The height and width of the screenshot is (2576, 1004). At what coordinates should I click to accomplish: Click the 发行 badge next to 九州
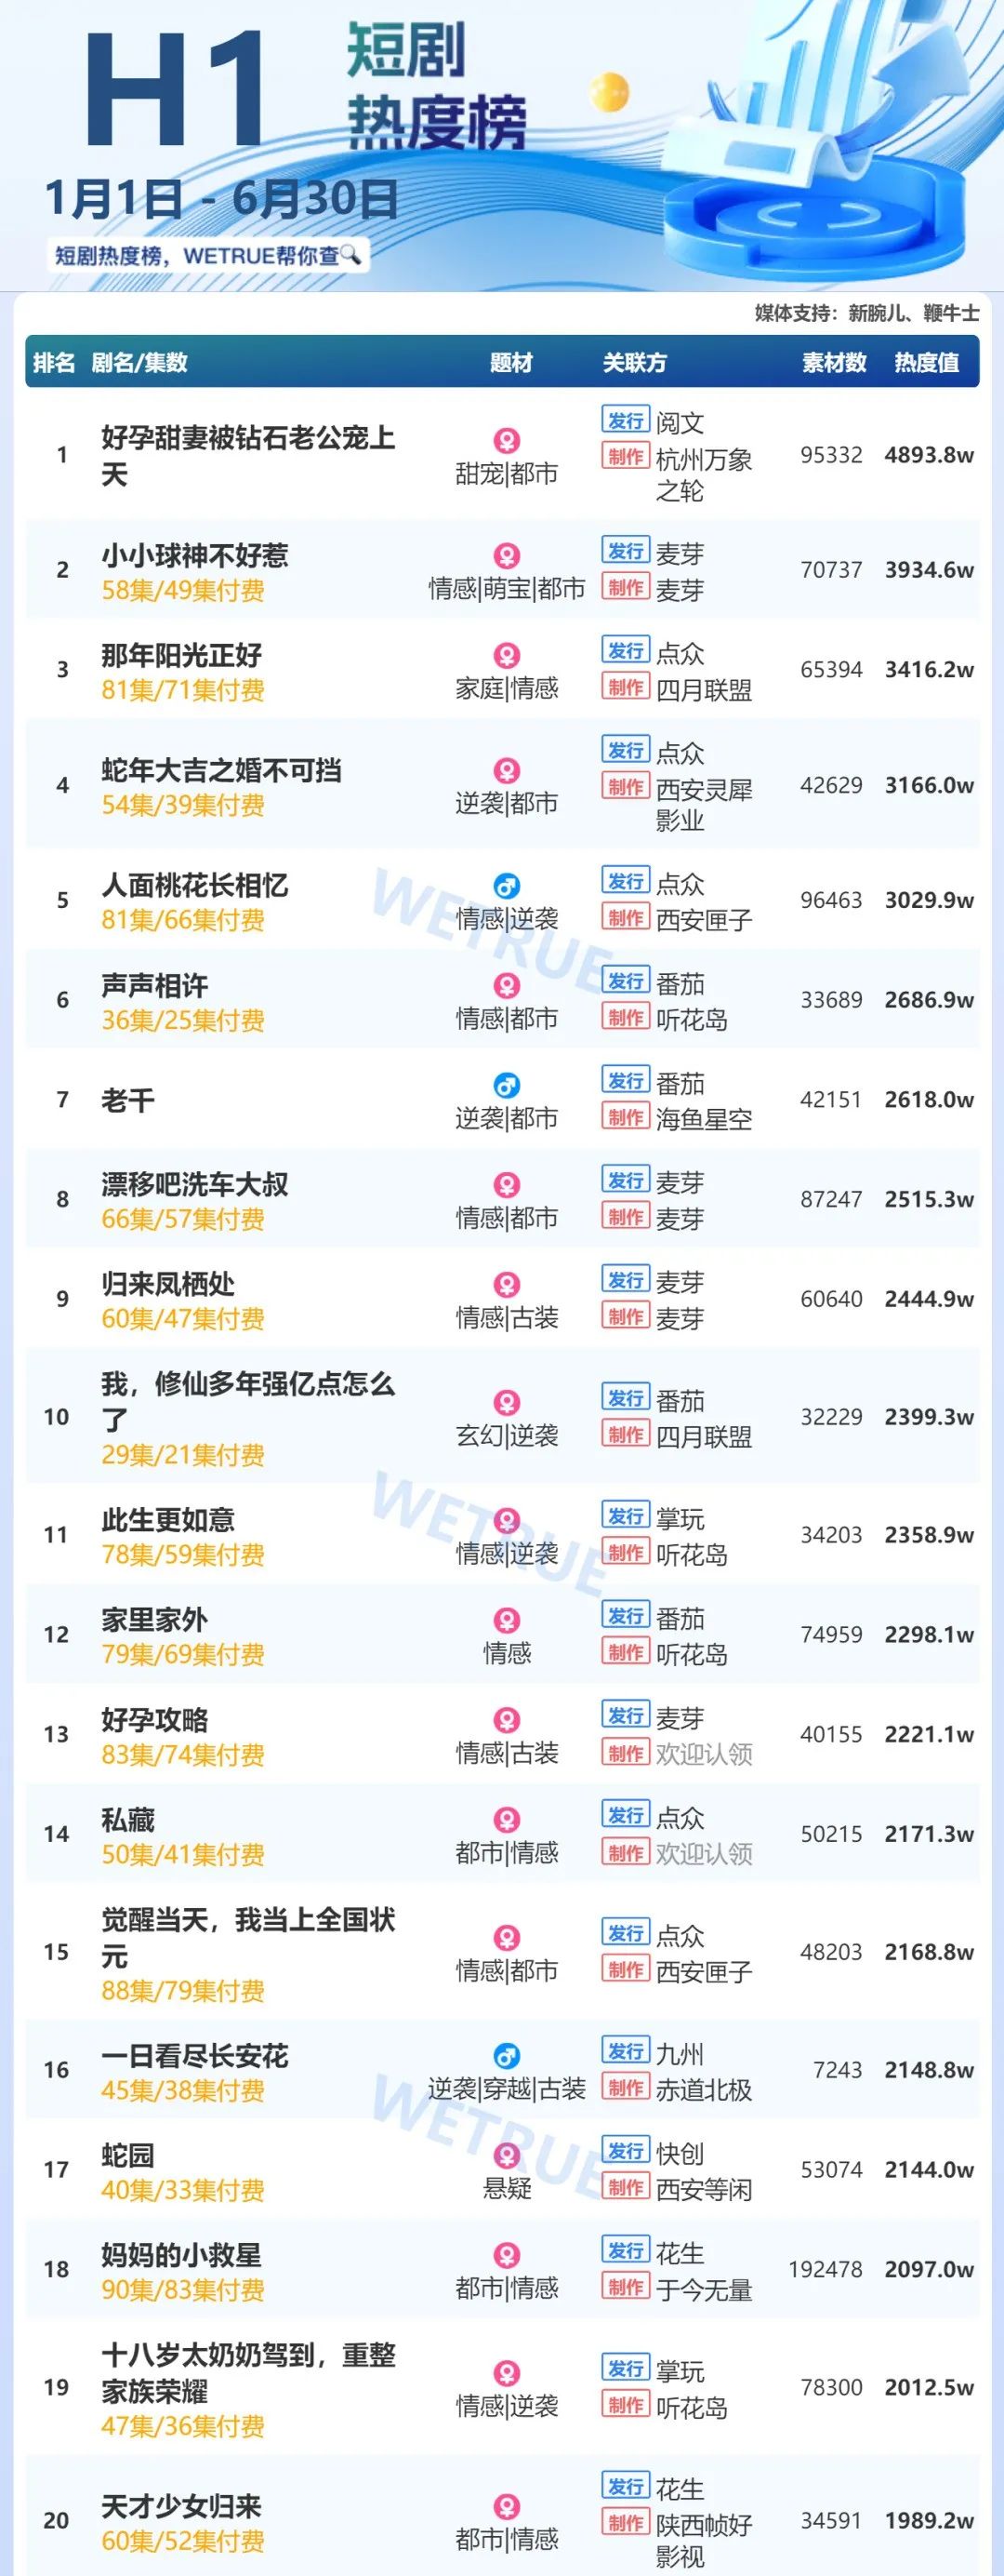tap(627, 2052)
